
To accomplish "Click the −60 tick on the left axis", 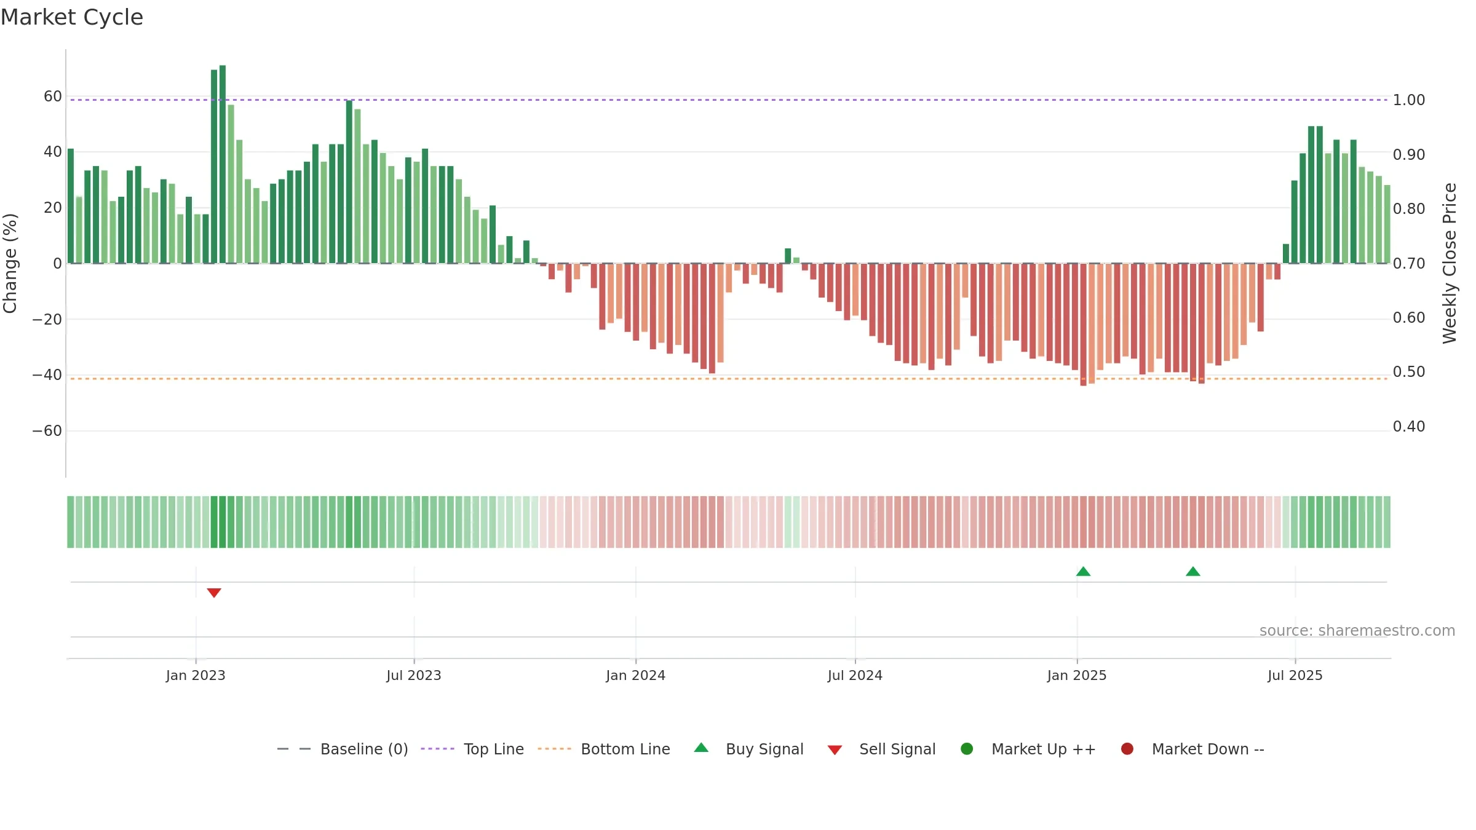I will [47, 431].
